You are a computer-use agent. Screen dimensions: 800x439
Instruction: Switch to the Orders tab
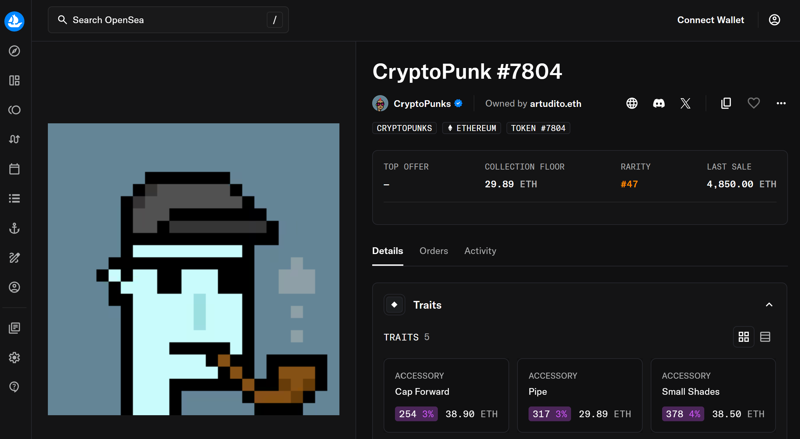[434, 251]
